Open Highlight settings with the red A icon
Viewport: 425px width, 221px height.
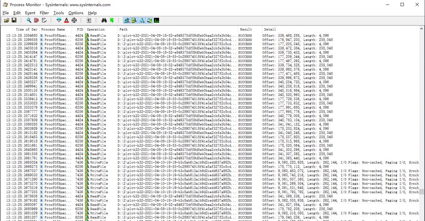pos(67,20)
